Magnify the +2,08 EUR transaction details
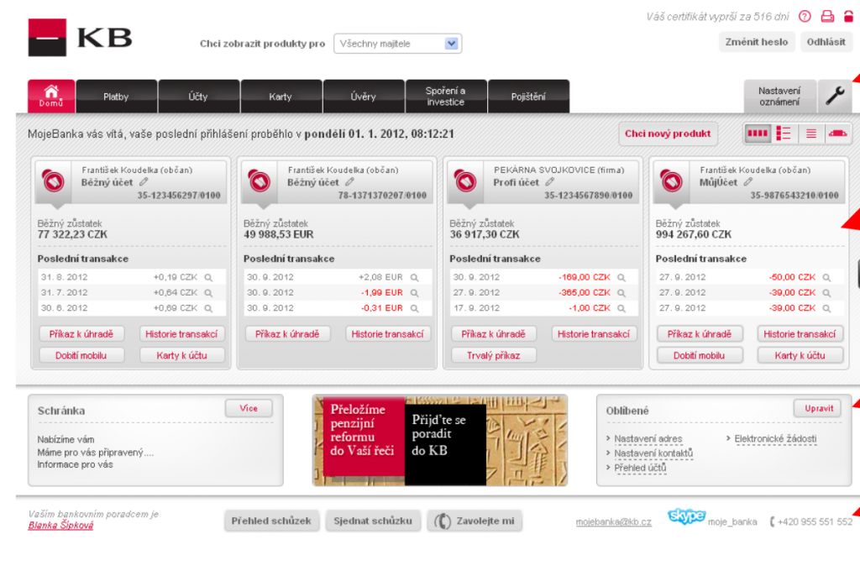The image size is (860, 576). [414, 277]
